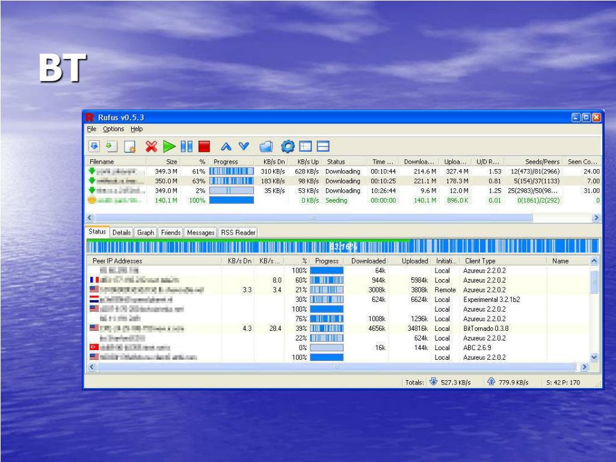Open the Messages tab
The height and width of the screenshot is (462, 616).
point(201,233)
